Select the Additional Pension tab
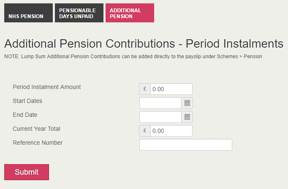 pyautogui.click(x=130, y=13)
